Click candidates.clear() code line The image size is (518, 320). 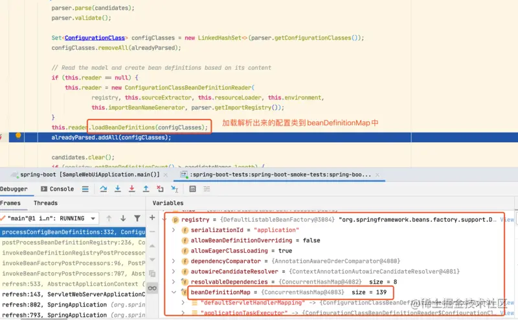(83, 157)
